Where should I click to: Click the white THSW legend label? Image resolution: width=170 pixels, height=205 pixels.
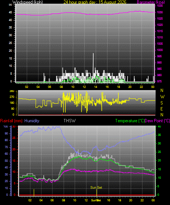[x=70, y=120]
